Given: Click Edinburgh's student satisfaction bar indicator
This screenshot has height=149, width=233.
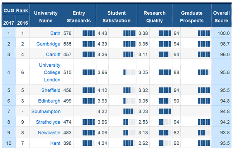Looking at the screenshot, I should 129,101.
